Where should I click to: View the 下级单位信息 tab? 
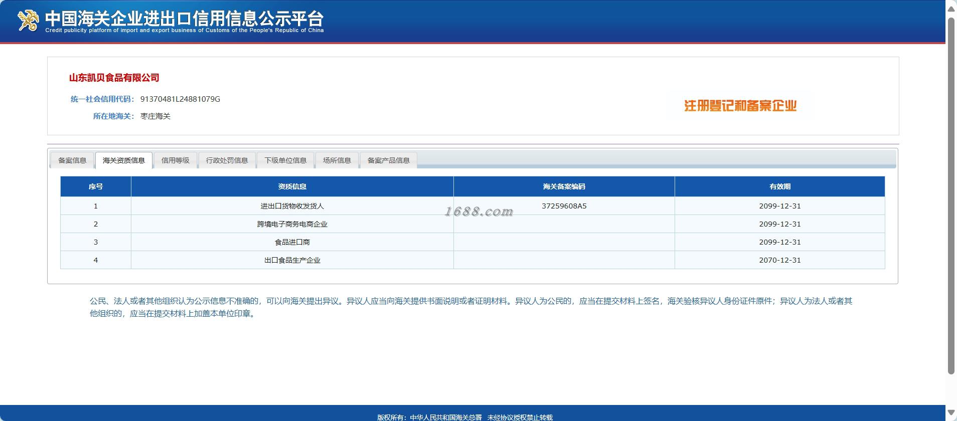coord(285,160)
